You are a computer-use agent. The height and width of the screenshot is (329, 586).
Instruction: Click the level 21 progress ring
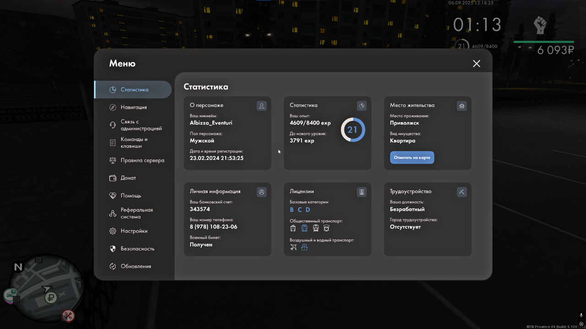[x=353, y=130]
